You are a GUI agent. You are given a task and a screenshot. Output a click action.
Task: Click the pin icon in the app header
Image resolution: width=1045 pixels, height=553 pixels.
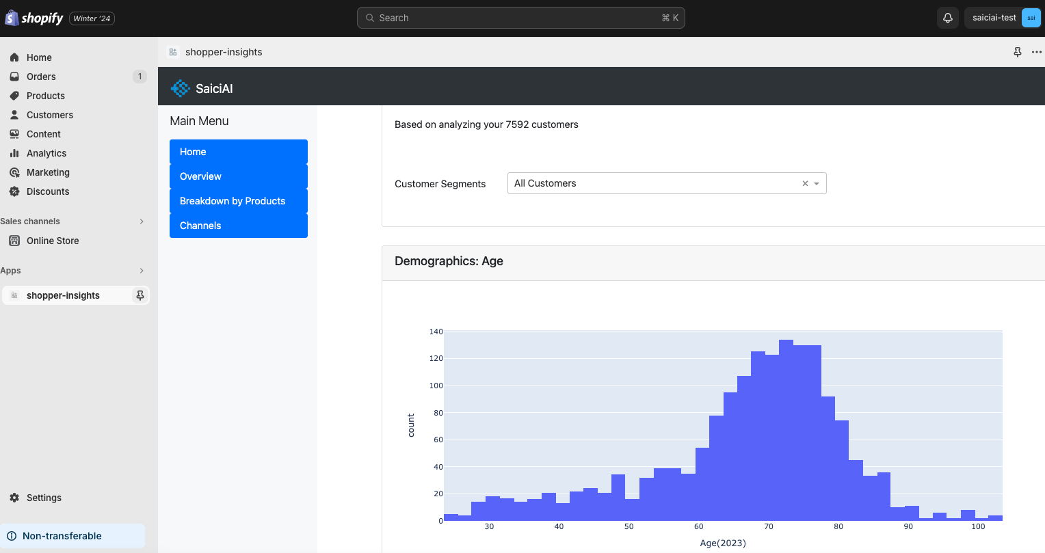tap(1018, 52)
